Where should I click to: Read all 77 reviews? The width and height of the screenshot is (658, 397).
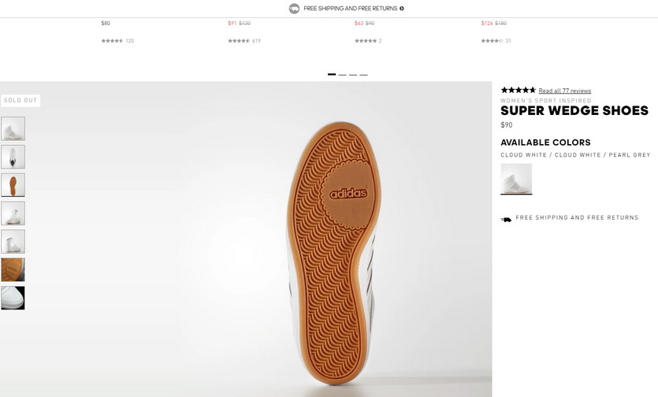pyautogui.click(x=564, y=91)
